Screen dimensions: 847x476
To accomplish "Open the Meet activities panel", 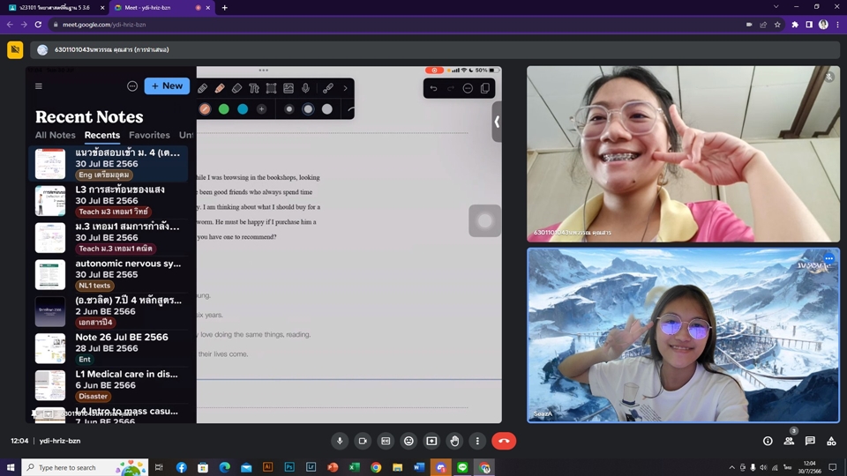I will point(831,441).
